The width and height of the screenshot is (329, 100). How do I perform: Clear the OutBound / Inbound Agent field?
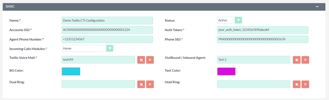(x=305, y=60)
